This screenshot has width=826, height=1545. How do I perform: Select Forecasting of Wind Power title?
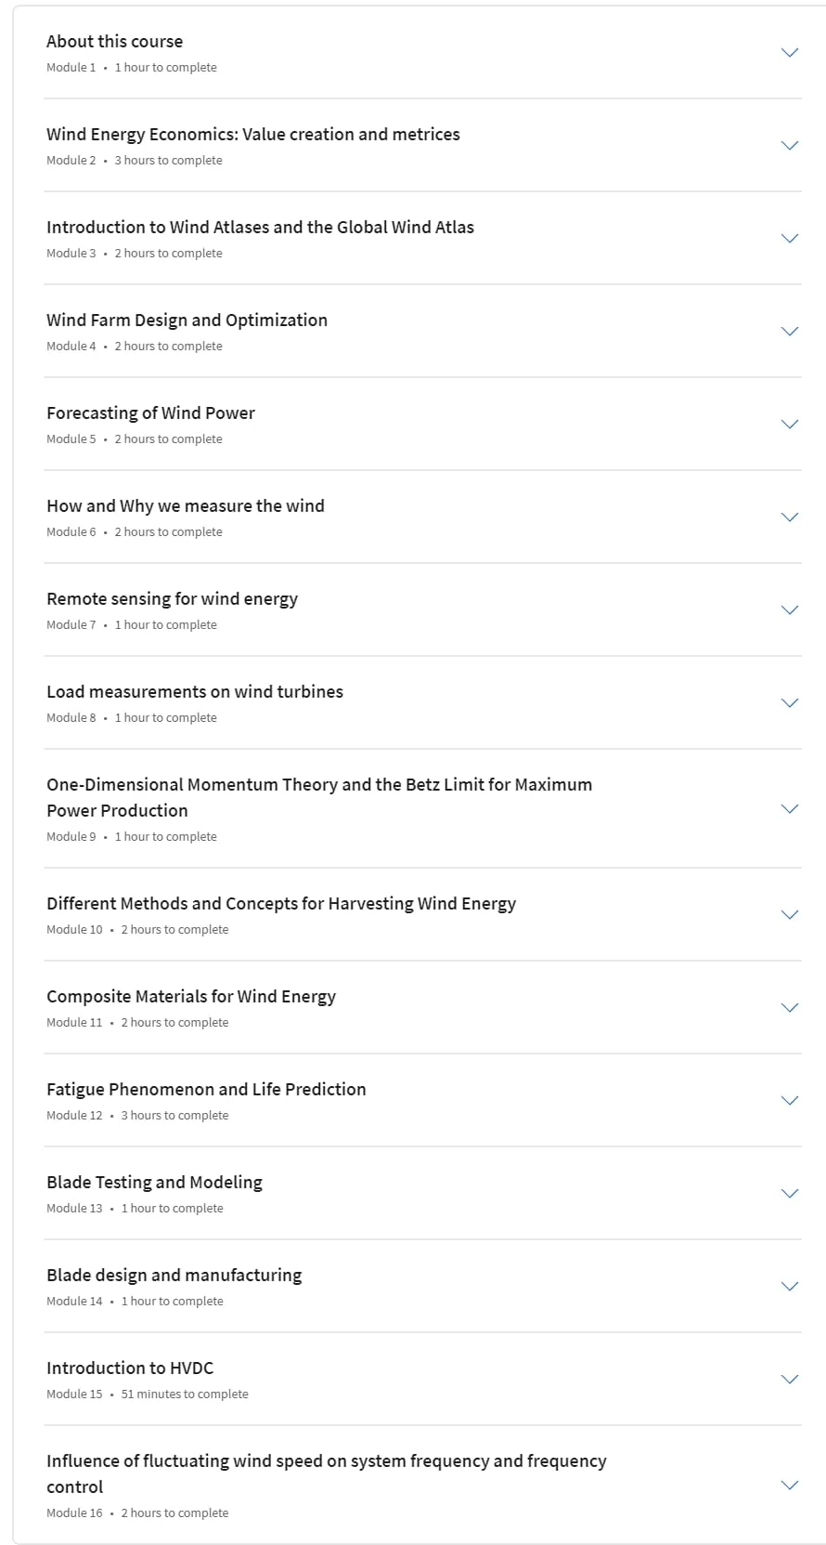pos(150,412)
